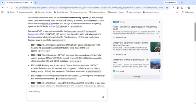
Task: Open the tab search dropdown arrow
Action: tap(2, 2)
